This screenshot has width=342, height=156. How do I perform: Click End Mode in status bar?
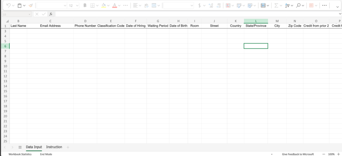(x=46, y=154)
